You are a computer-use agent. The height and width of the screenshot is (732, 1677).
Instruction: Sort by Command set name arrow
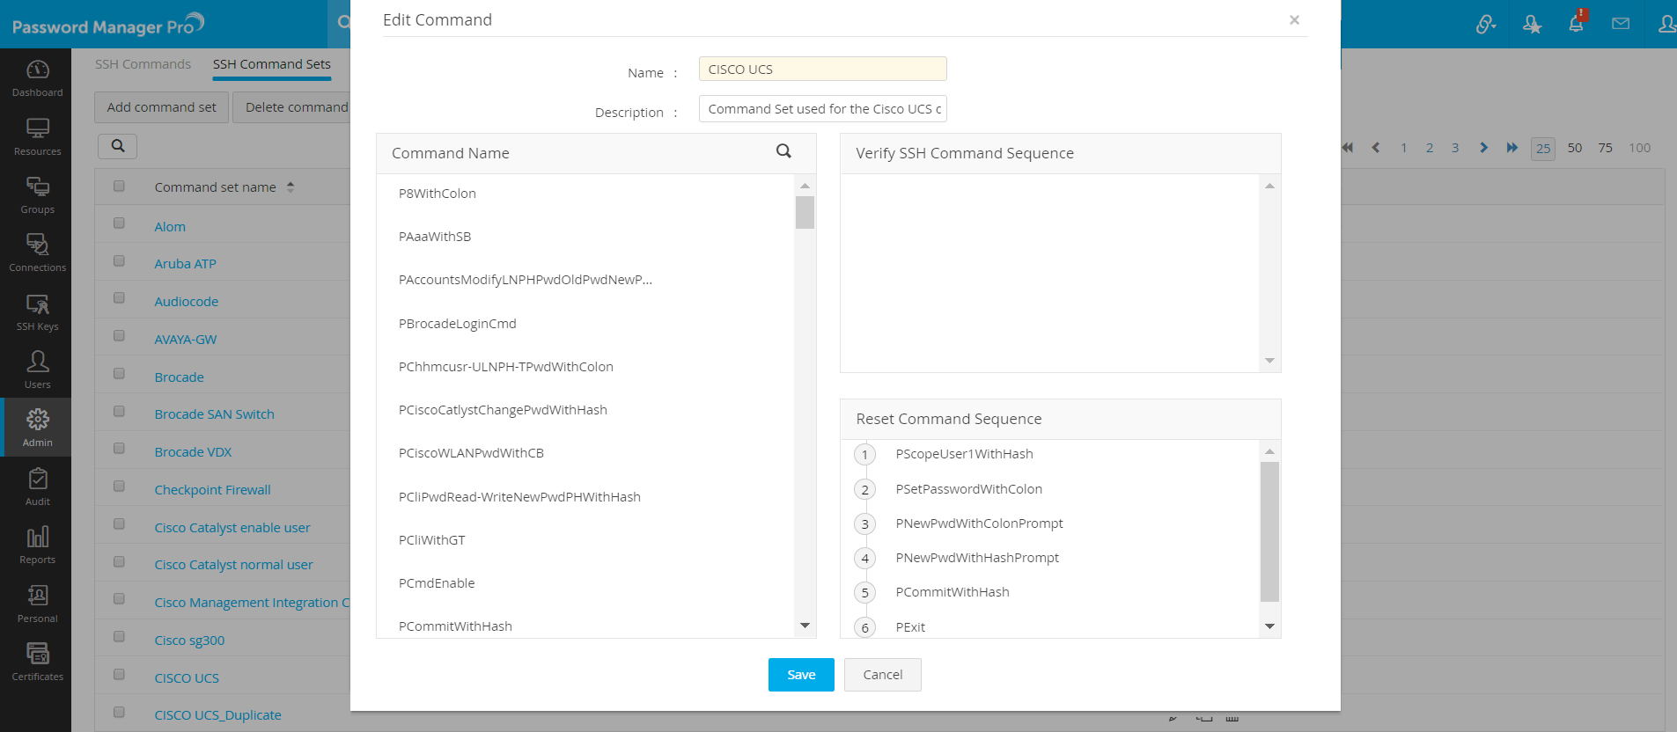[291, 187]
